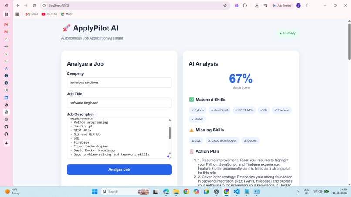The height and width of the screenshot is (197, 351).
Task: Open Microsoft Edge from the taskbar
Action: [x=166, y=192]
